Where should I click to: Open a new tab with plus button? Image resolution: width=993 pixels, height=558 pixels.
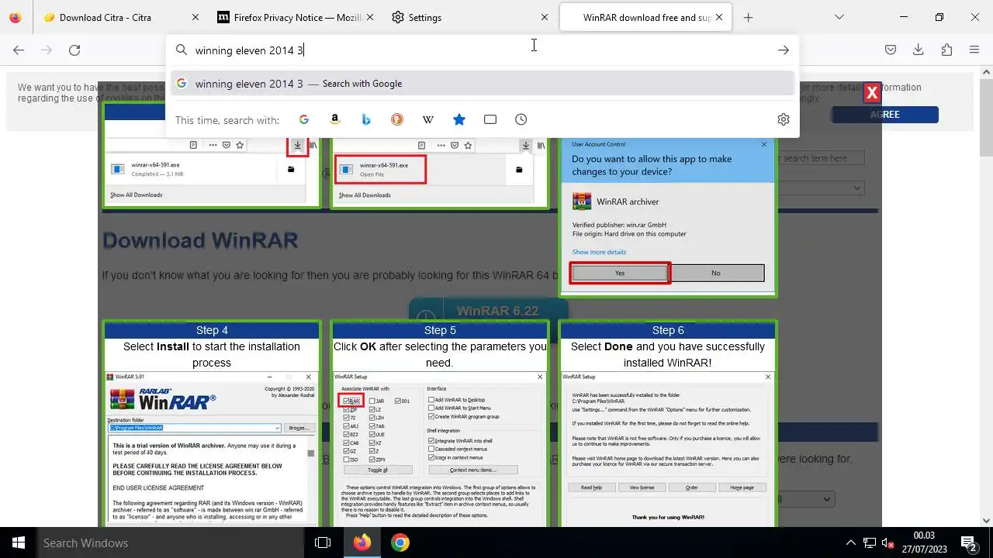[x=748, y=17]
